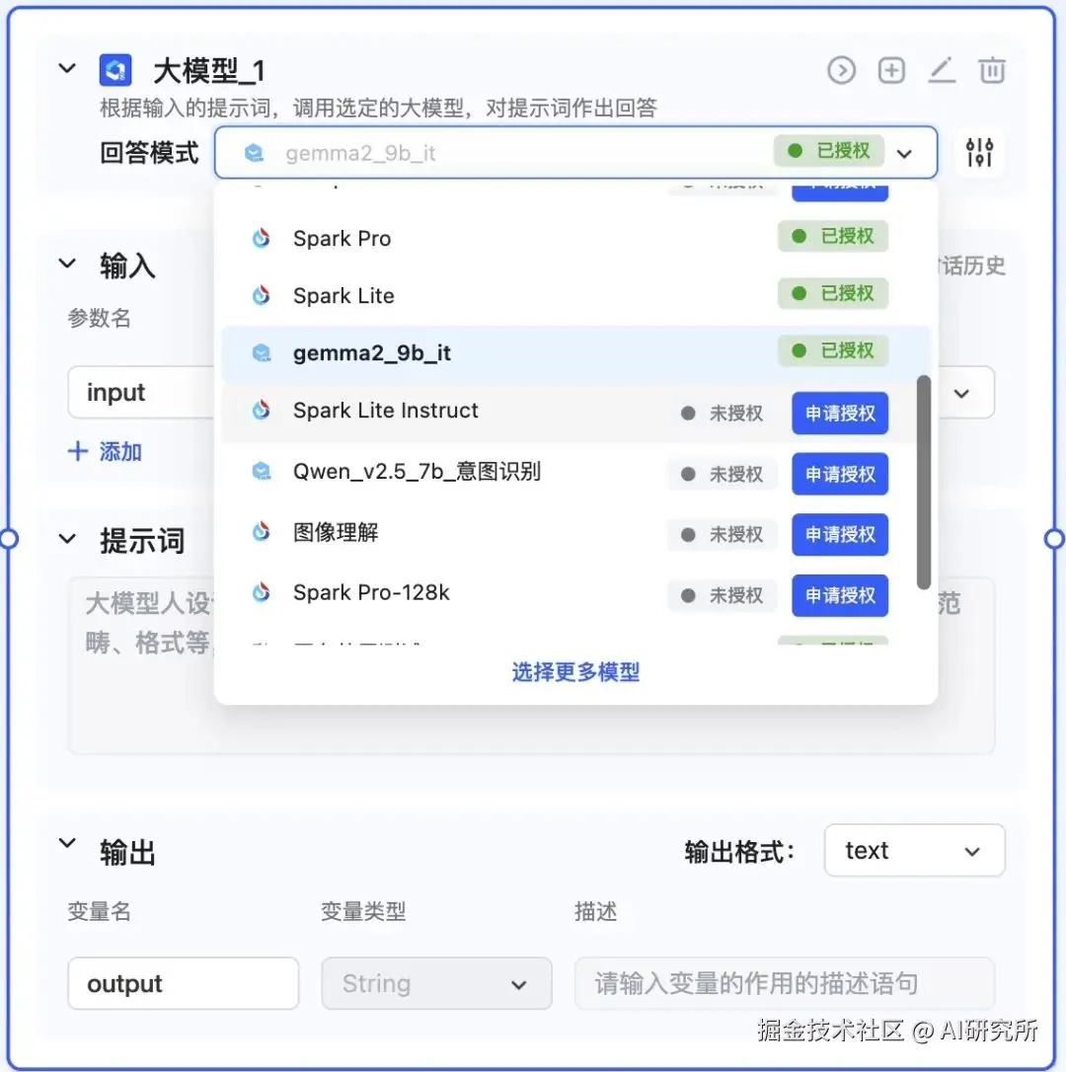This screenshot has width=1066, height=1072.
Task: Click the Spark Pro flame provider icon
Action: pyautogui.click(x=261, y=237)
